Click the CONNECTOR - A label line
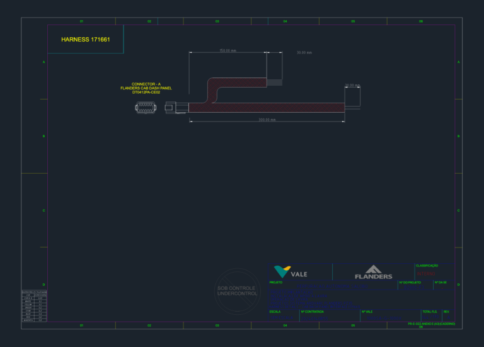The width and height of the screenshot is (484, 347). (146, 84)
